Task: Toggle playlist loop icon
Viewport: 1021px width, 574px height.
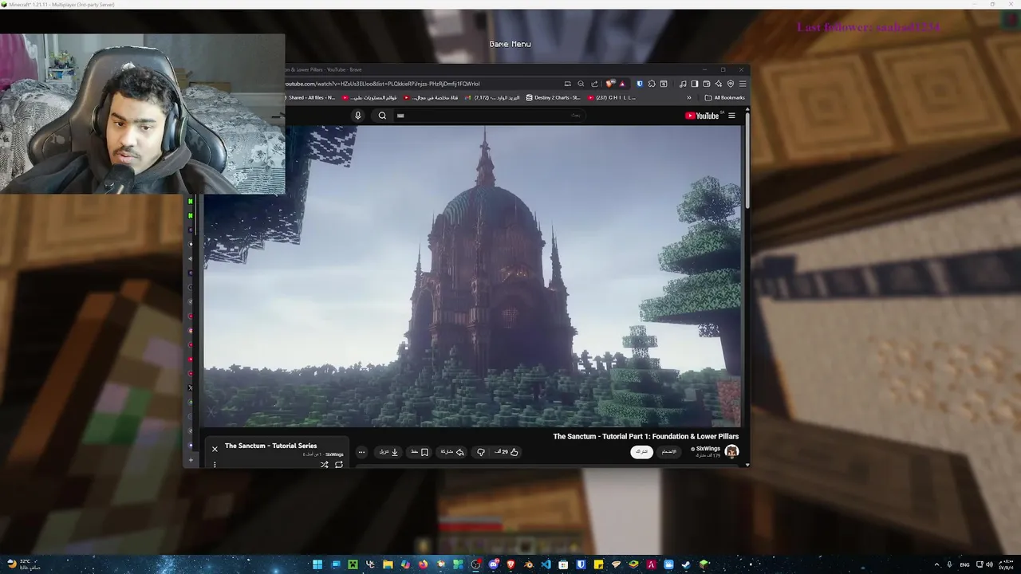Action: pyautogui.click(x=339, y=464)
